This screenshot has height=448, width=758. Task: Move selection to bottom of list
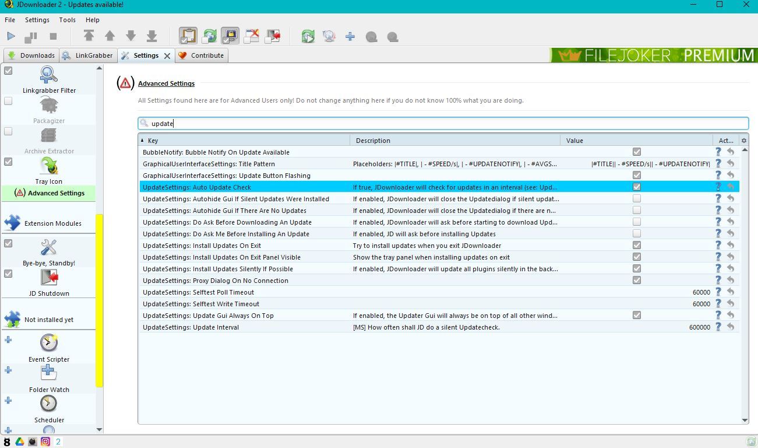151,36
